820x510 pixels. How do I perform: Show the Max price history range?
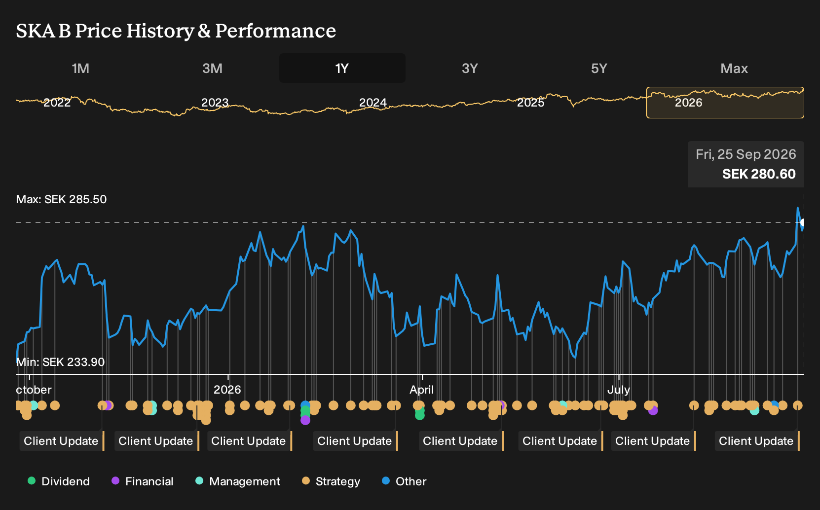click(x=734, y=68)
